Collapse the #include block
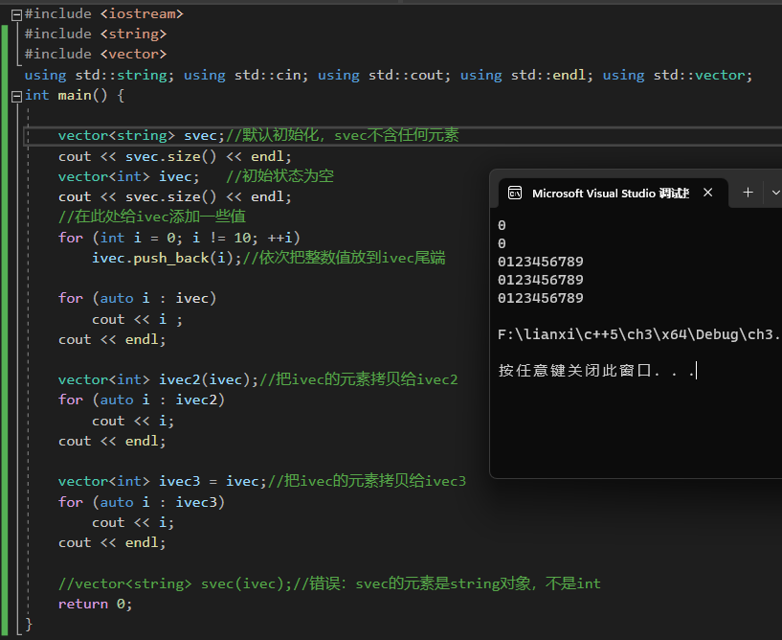This screenshot has height=640, width=782. pyautogui.click(x=16, y=14)
